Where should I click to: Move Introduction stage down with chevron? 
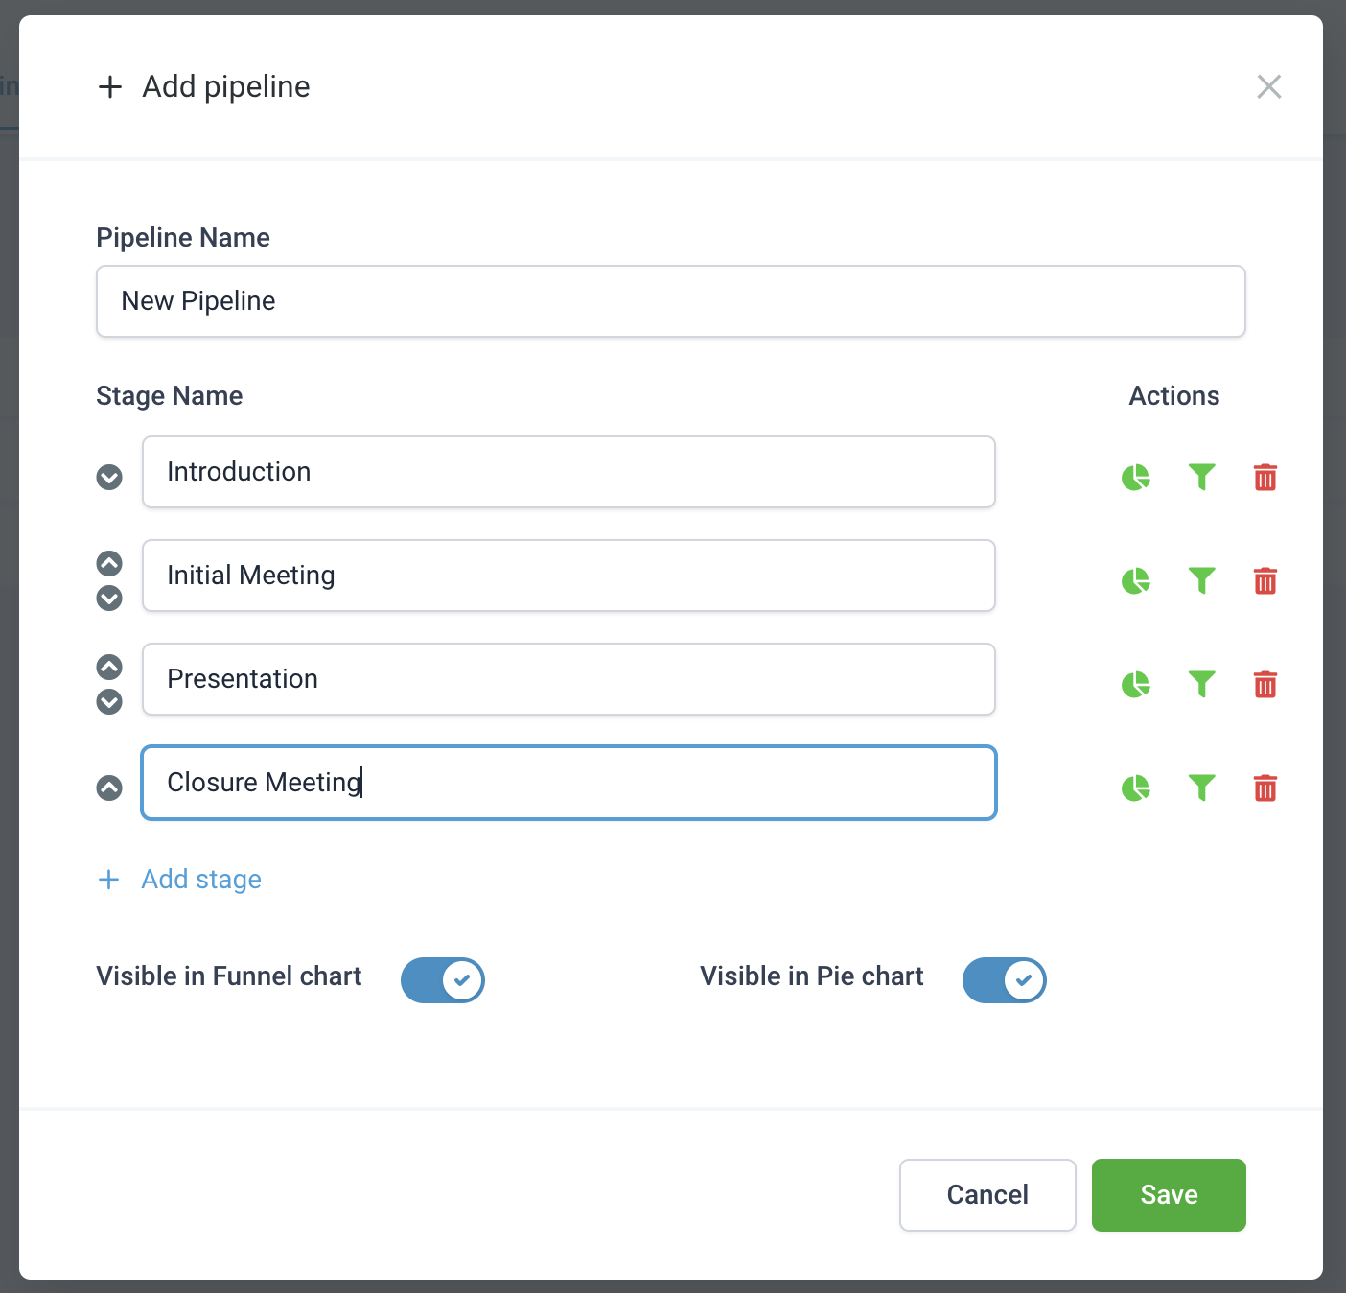coord(109,477)
